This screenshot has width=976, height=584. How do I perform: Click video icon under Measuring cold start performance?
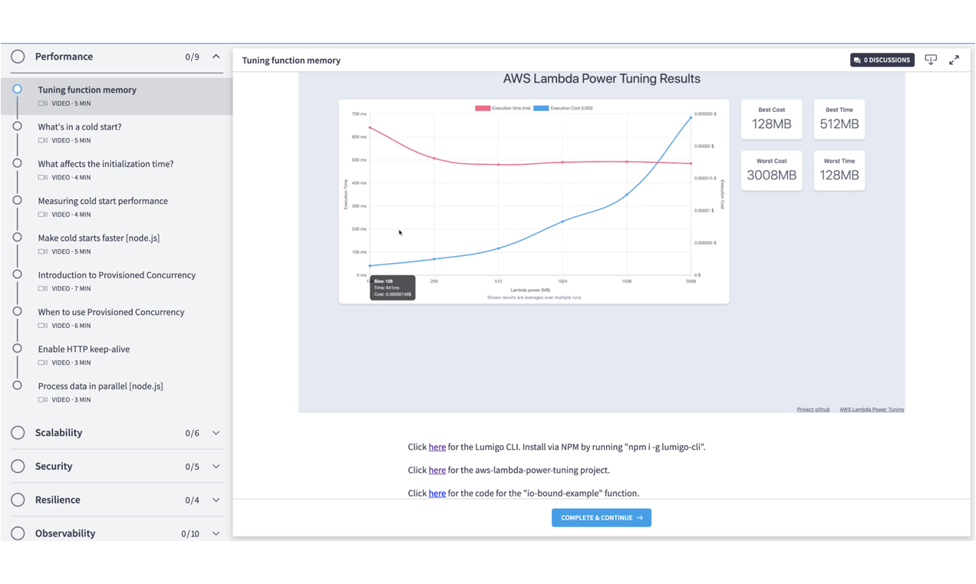point(43,215)
